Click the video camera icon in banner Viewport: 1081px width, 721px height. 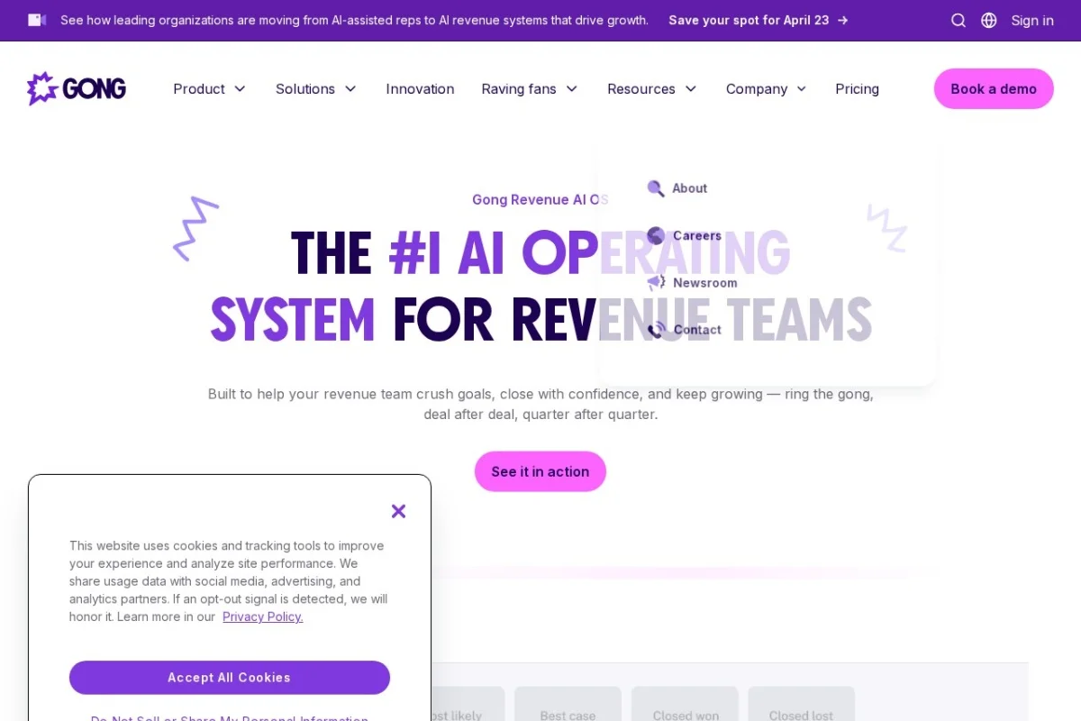(37, 20)
